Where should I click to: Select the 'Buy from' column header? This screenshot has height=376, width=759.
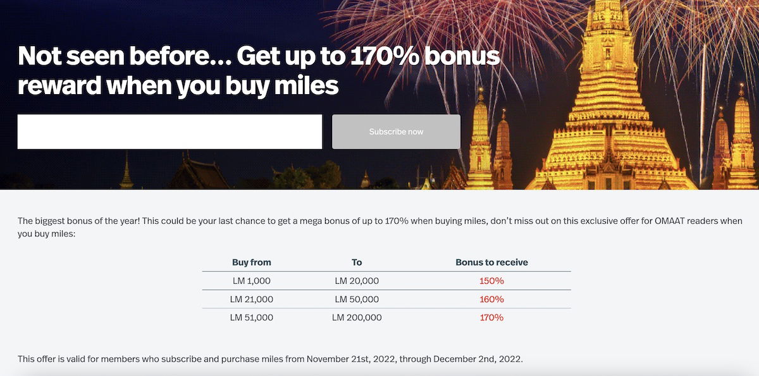pos(252,262)
